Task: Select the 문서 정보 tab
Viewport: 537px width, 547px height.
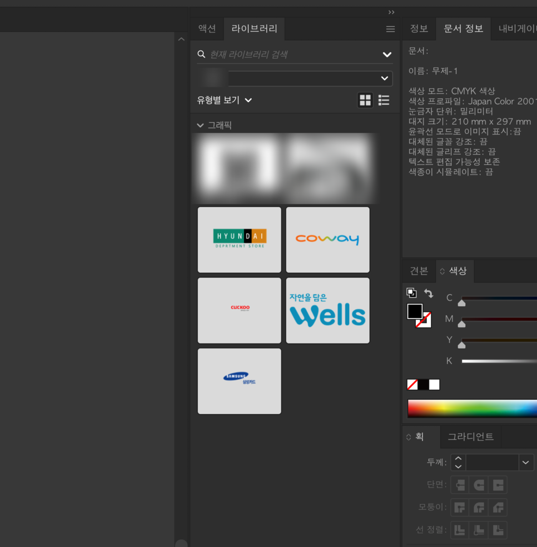Action: pyautogui.click(x=463, y=28)
